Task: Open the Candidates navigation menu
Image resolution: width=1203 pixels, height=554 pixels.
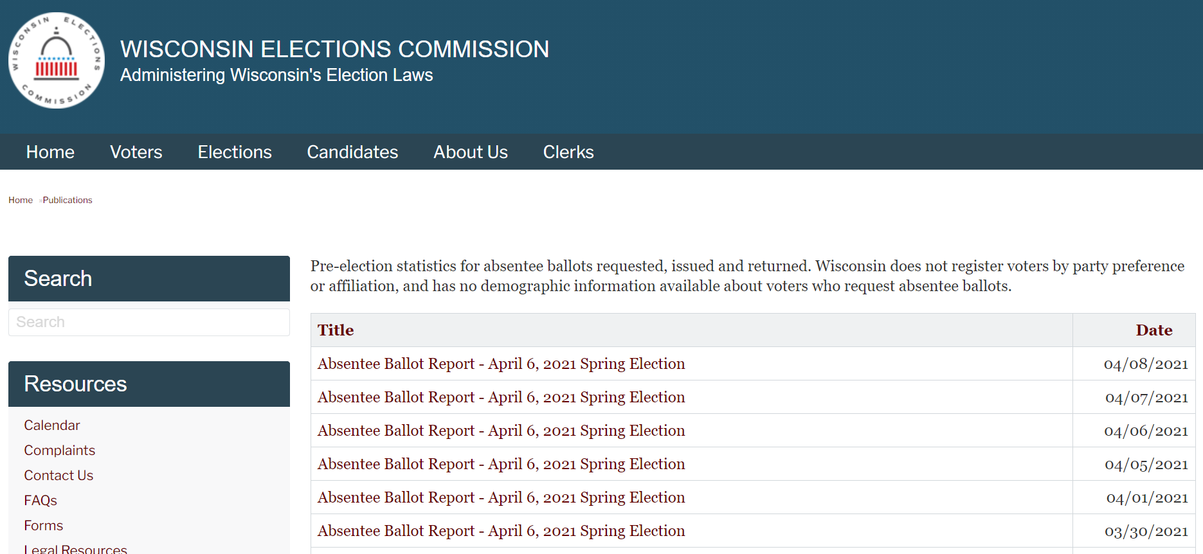Action: click(352, 152)
